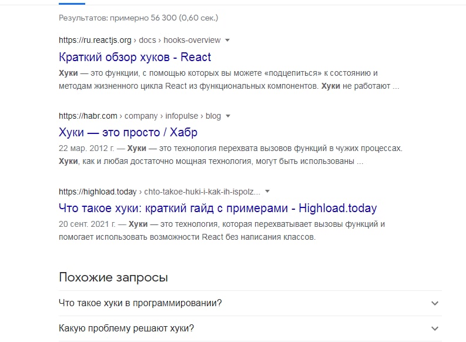Click the chevron for 'Что такое хуки в программировании?'

point(435,303)
